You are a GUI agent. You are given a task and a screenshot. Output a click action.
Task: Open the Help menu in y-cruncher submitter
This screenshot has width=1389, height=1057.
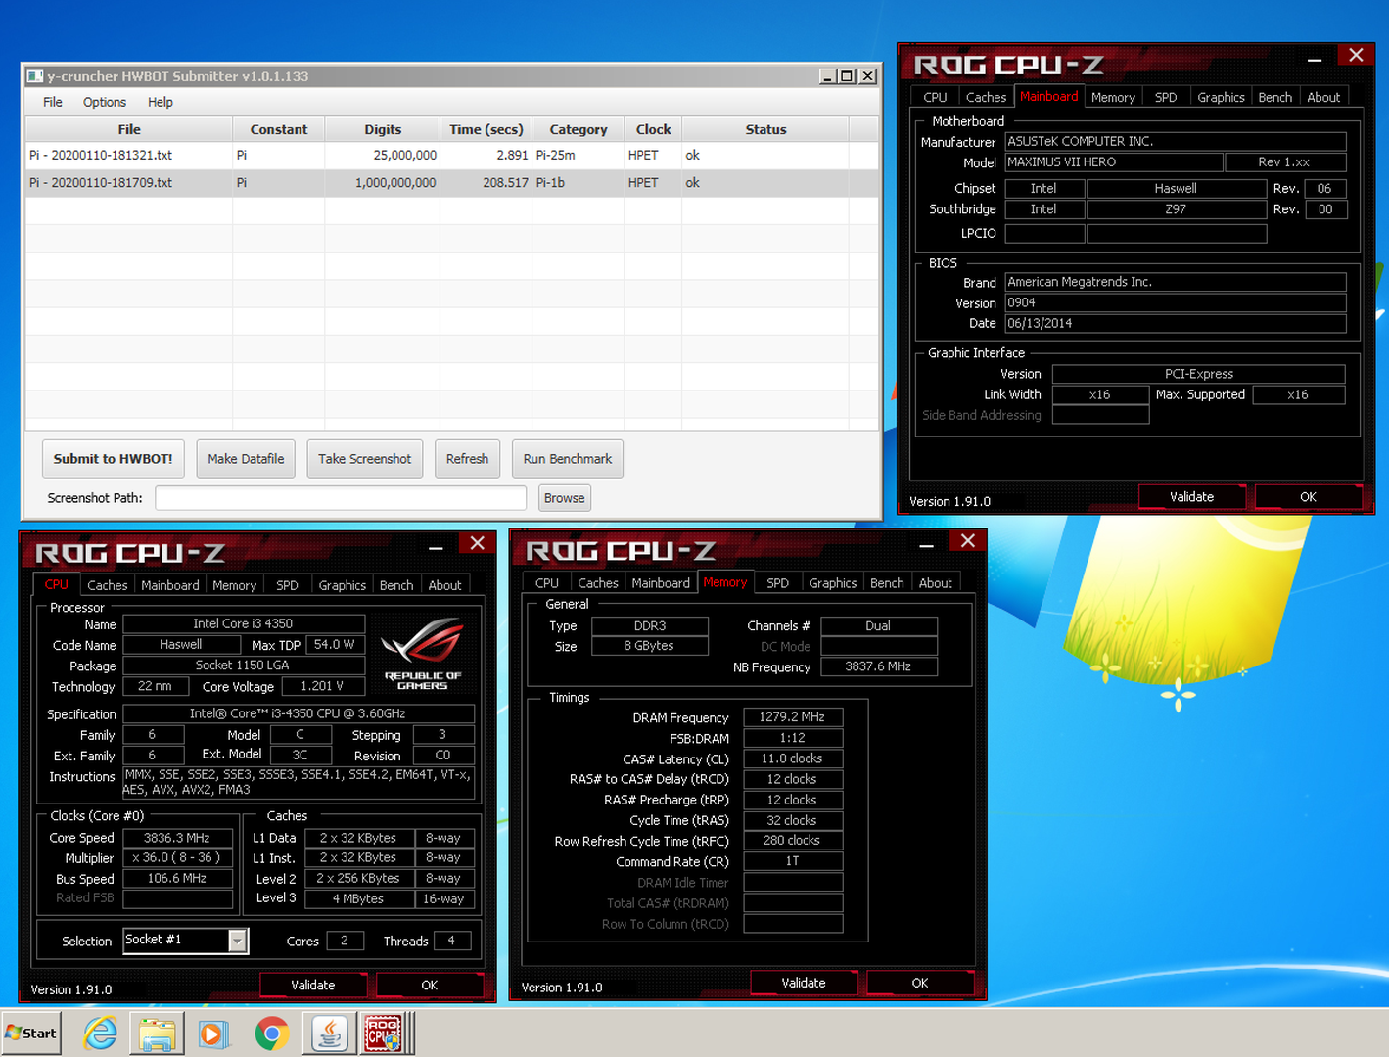pyautogui.click(x=161, y=102)
